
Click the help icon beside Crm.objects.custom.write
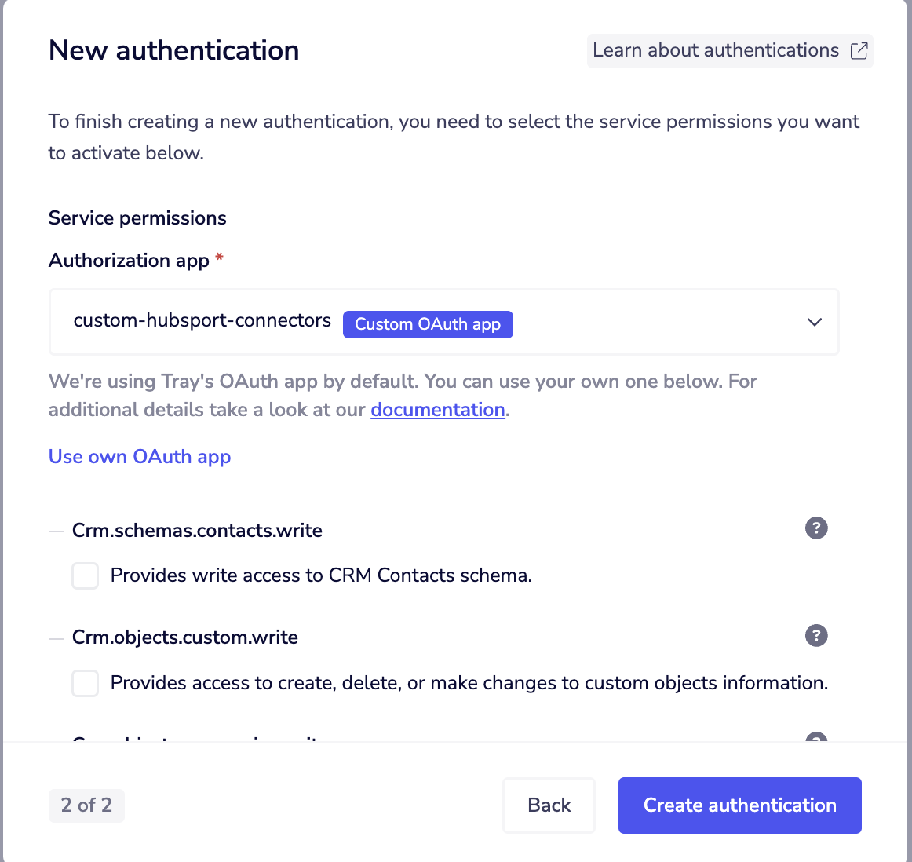(x=816, y=636)
